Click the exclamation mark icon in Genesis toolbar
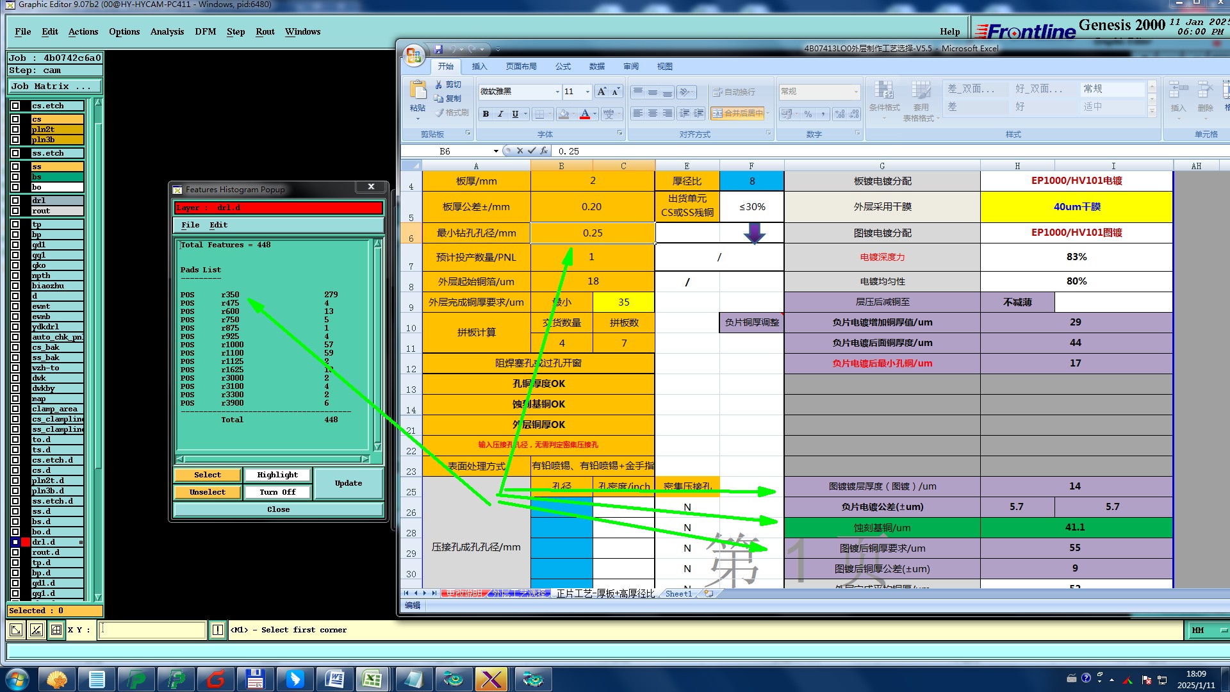Screen dimensions: 1230x692 point(218,630)
